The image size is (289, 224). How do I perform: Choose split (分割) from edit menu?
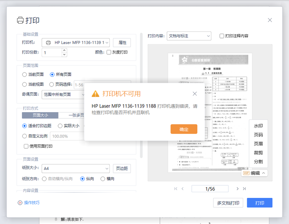[x=258, y=162]
